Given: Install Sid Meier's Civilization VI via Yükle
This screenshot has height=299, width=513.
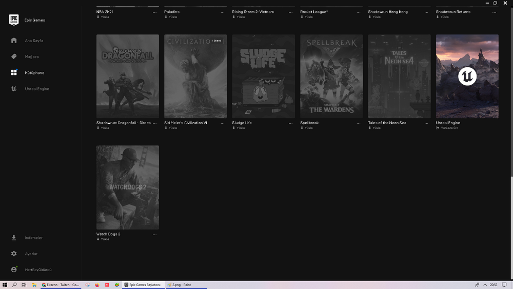Looking at the screenshot, I should [x=171, y=128].
